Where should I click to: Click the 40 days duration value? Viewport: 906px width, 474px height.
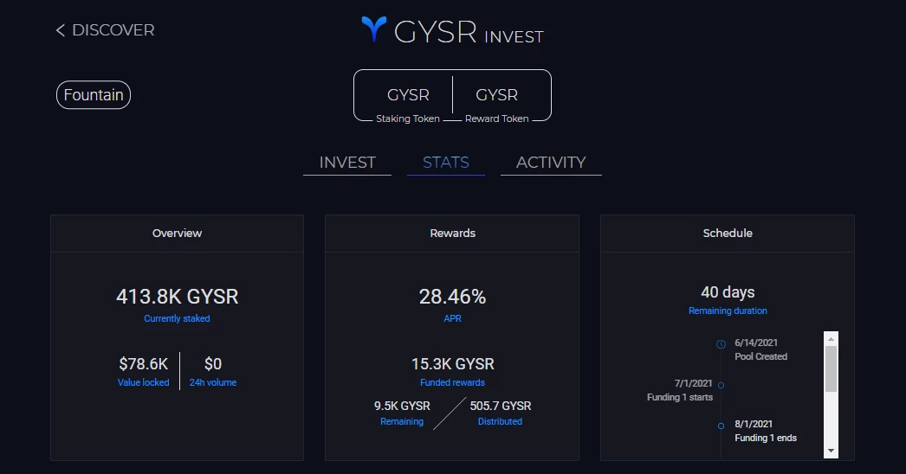click(728, 292)
